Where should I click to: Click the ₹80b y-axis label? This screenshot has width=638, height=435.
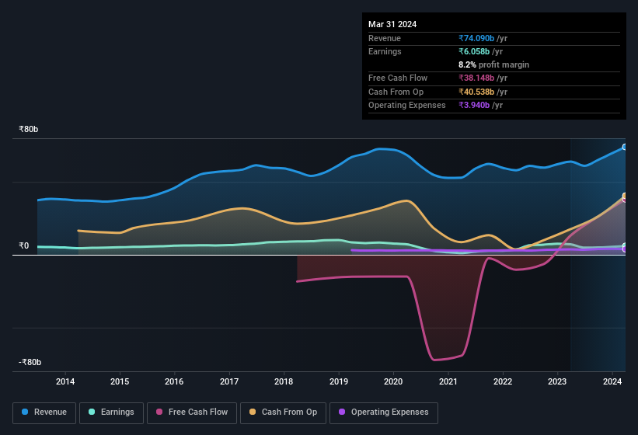pos(29,129)
